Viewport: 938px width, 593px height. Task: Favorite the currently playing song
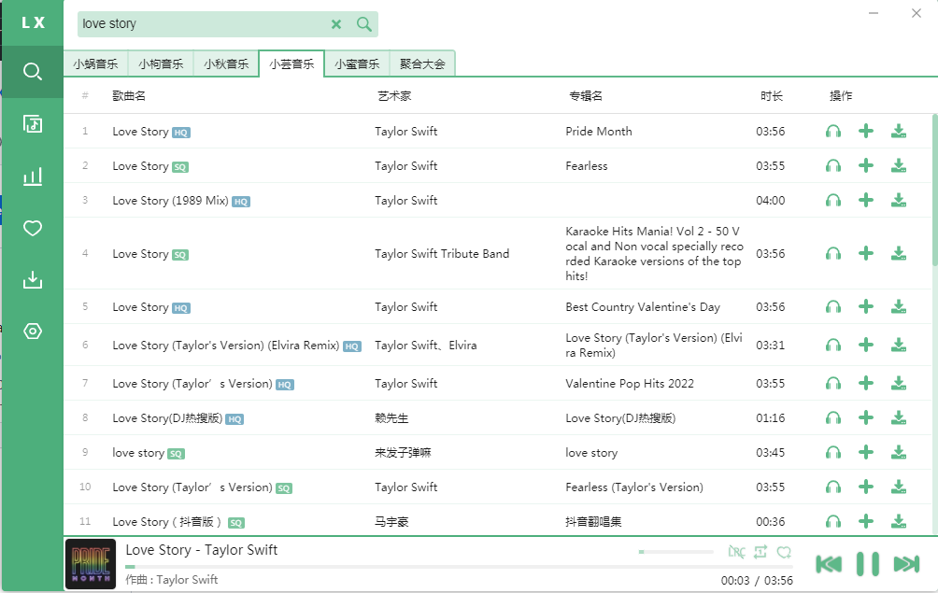point(784,552)
